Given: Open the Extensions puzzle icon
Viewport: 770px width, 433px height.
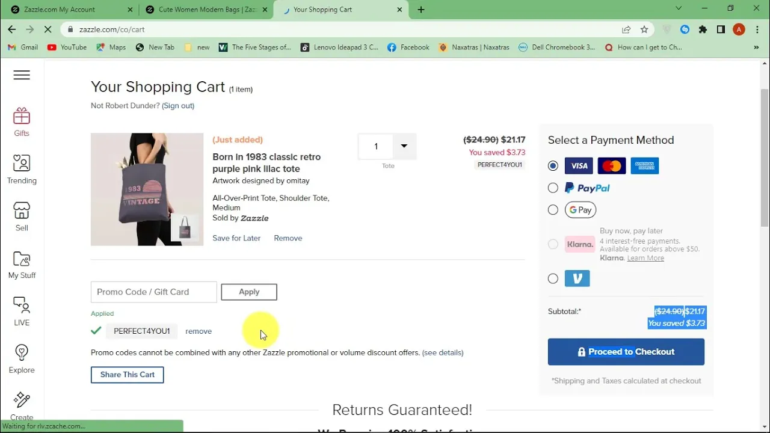Looking at the screenshot, I should coord(703,29).
